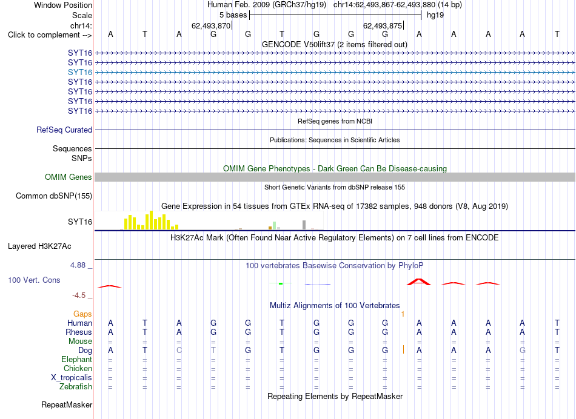Click the 62,493,875 position marker
The image size is (576, 419).
click(383, 25)
